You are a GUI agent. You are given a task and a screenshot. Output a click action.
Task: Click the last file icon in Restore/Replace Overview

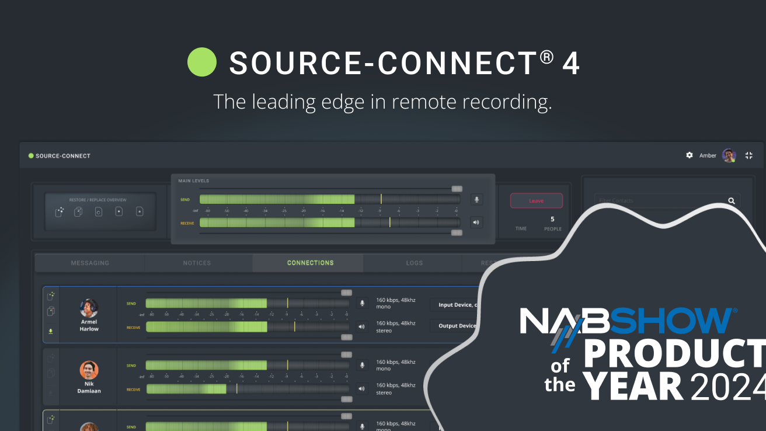click(140, 211)
